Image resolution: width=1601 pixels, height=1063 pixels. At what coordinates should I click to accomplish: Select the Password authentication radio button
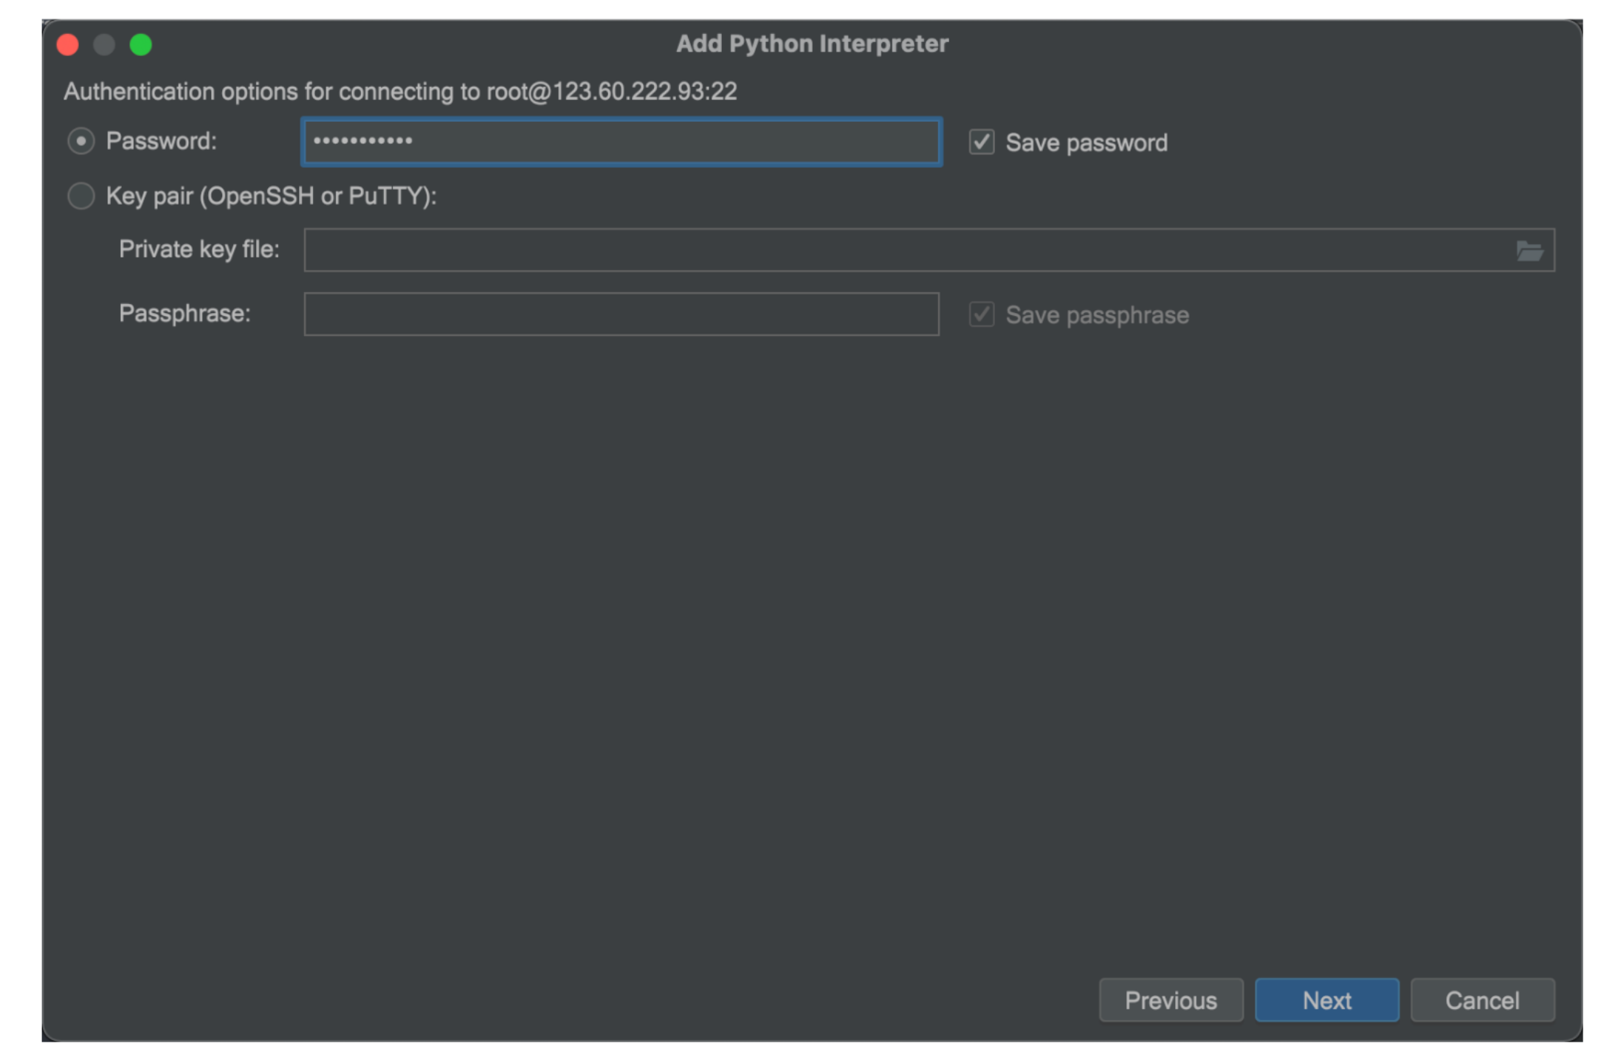coord(81,141)
